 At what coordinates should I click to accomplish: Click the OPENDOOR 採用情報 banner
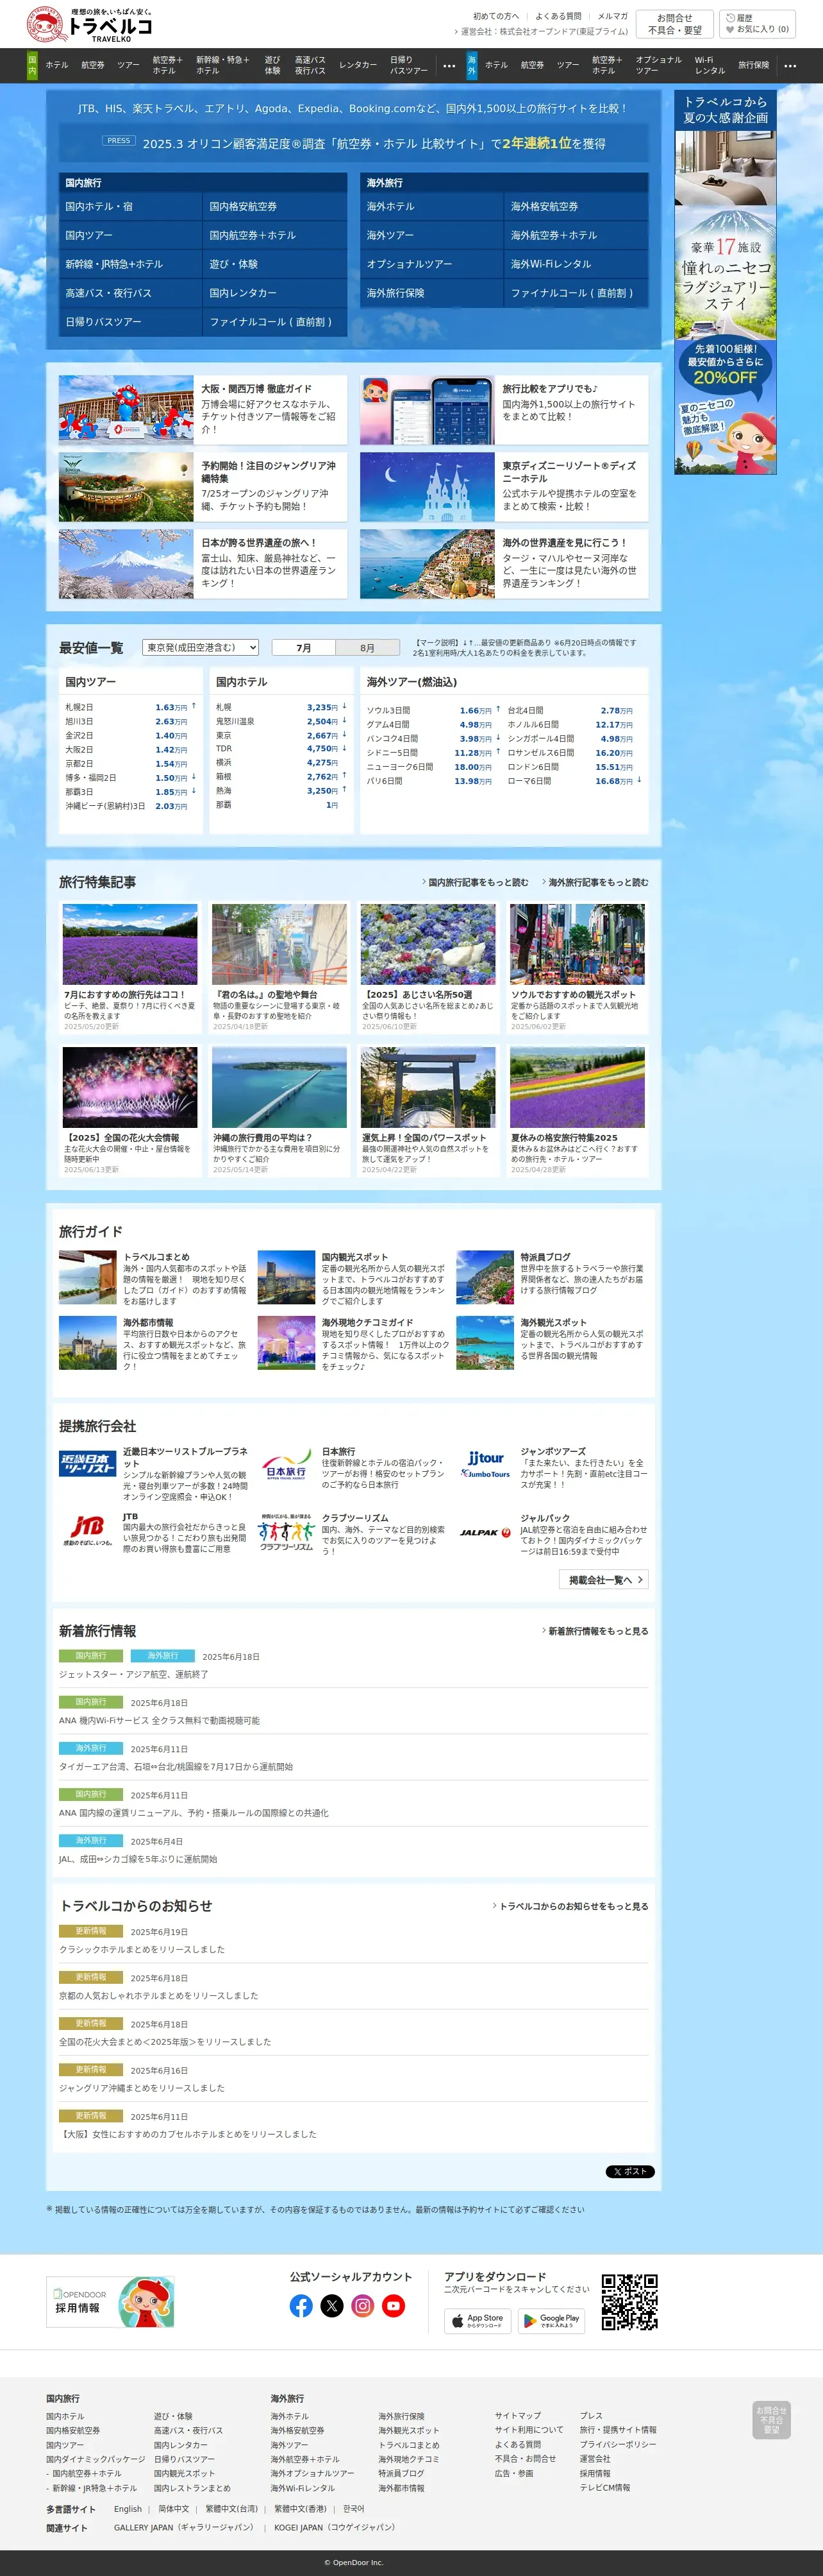(111, 2302)
